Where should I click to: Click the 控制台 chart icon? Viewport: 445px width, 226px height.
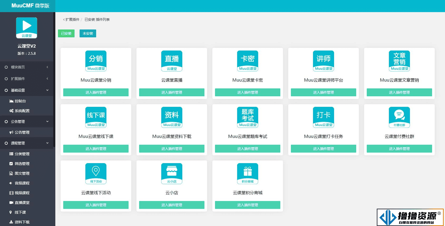[x=11, y=101]
